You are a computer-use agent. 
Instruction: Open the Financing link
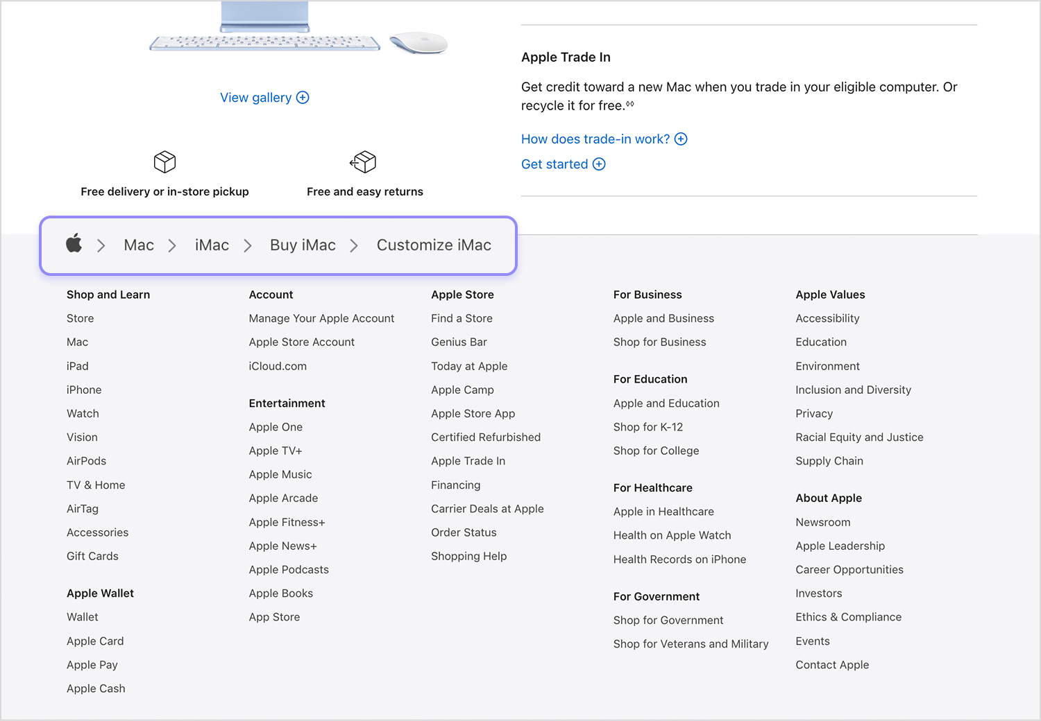[x=455, y=485]
